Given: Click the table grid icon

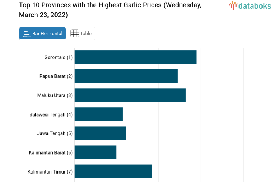Looking at the screenshot, I should pos(75,33).
